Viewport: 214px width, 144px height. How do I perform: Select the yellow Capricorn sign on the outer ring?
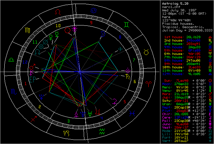pyautogui.click(x=66, y=133)
